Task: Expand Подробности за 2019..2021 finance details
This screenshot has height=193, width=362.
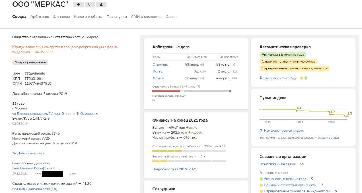Action: tap(174, 169)
